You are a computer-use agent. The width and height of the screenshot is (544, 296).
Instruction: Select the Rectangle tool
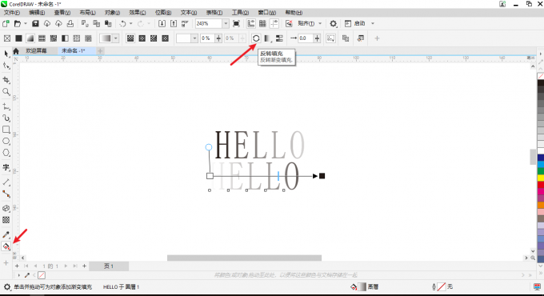point(6,130)
